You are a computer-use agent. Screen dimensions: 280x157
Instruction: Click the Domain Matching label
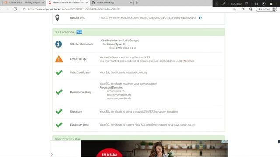pos(80,92)
